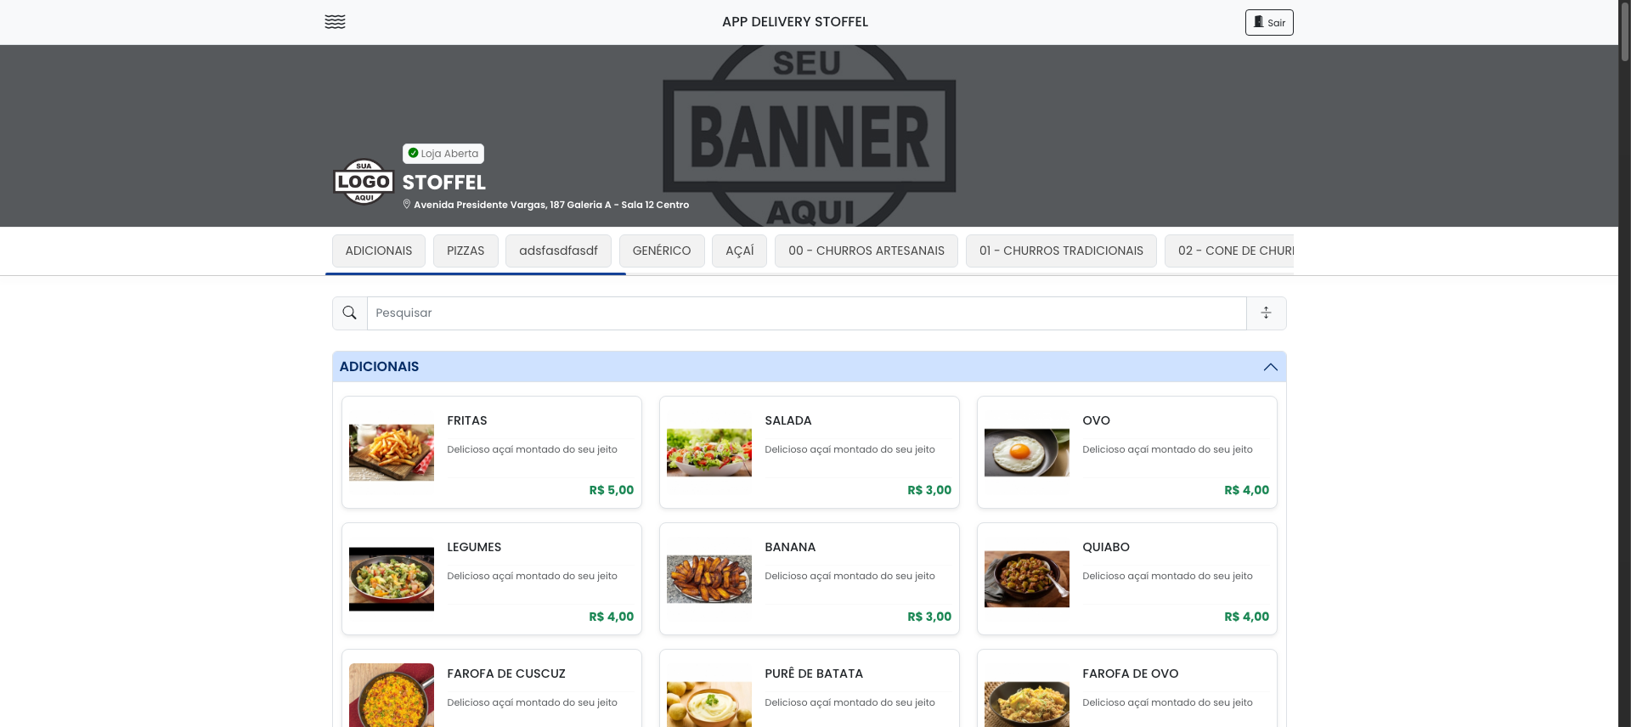The height and width of the screenshot is (727, 1631).
Task: Click the SALADA item name
Action: [x=788, y=421]
